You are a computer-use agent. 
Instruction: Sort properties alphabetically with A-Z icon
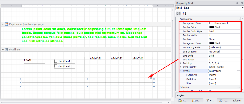tap(184, 13)
